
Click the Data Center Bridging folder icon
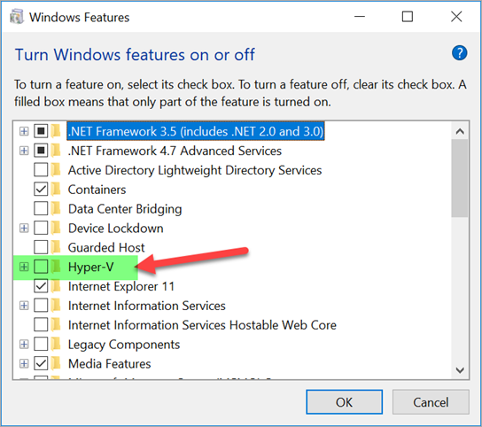click(x=56, y=208)
